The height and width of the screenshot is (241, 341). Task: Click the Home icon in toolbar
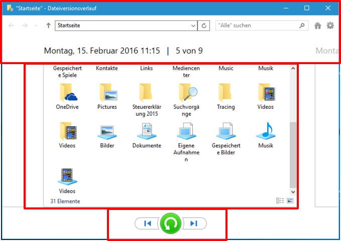point(318,26)
